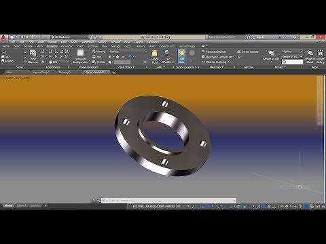The height and width of the screenshot is (244, 326).
Task: Expand the Materials panel
Action: click(x=216, y=67)
